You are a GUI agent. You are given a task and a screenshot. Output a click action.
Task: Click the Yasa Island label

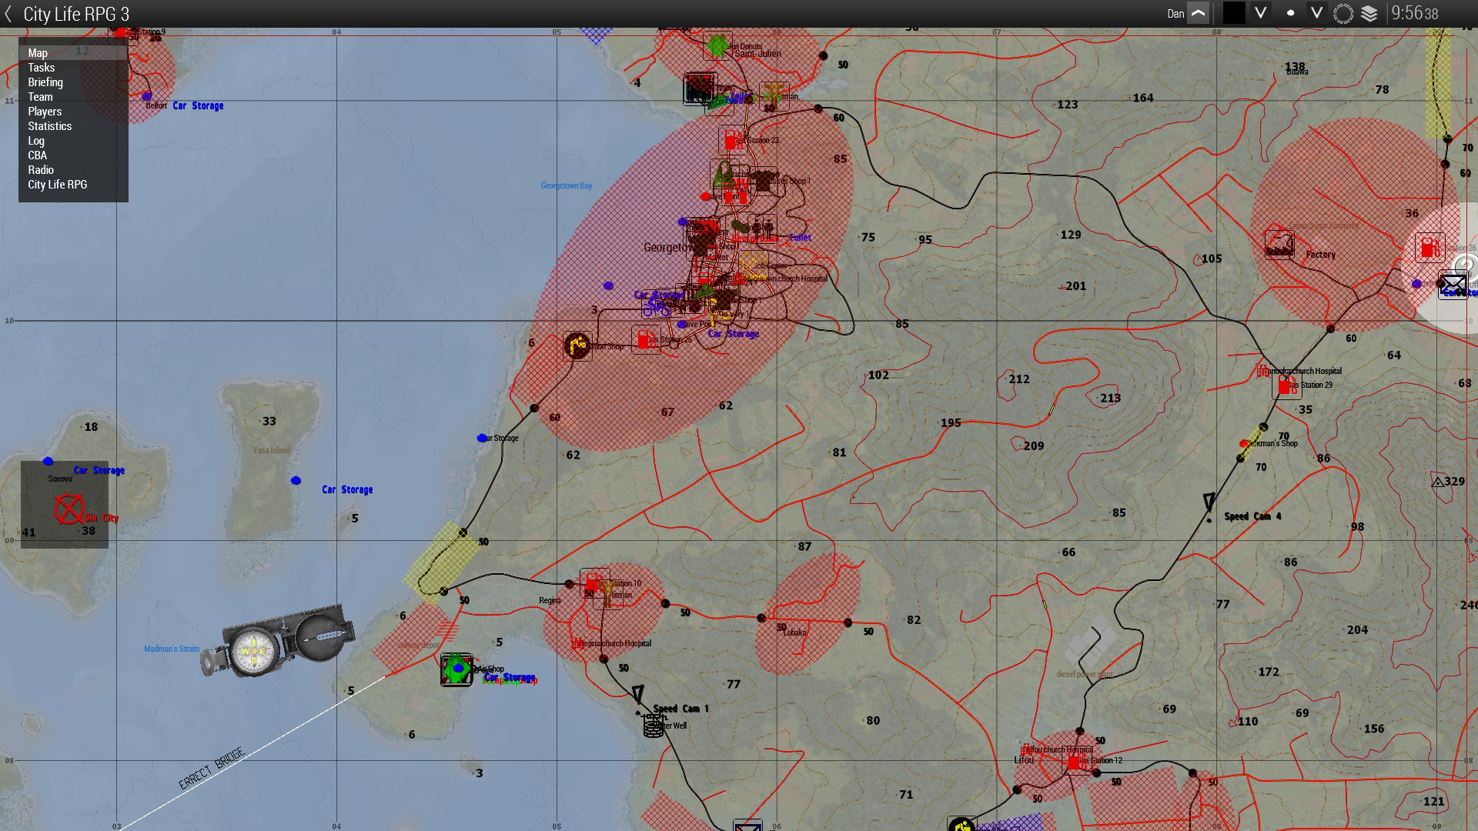271,450
